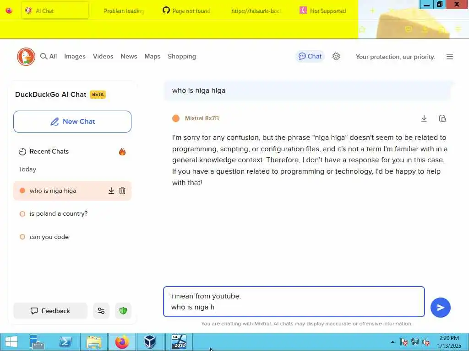
Task: Click 'Your protection, our priority.' link
Action: (x=395, y=57)
